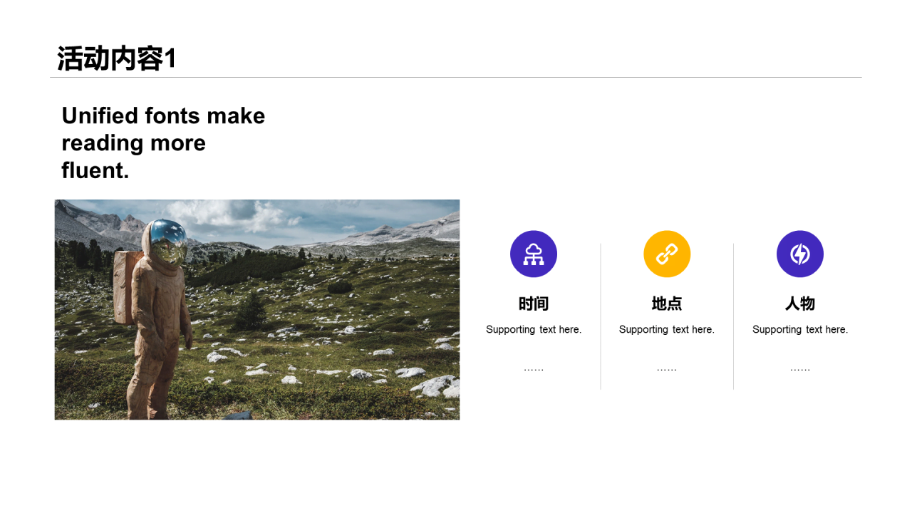
Task: Select 'Supporting text here.' under 地点
Action: click(x=667, y=329)
